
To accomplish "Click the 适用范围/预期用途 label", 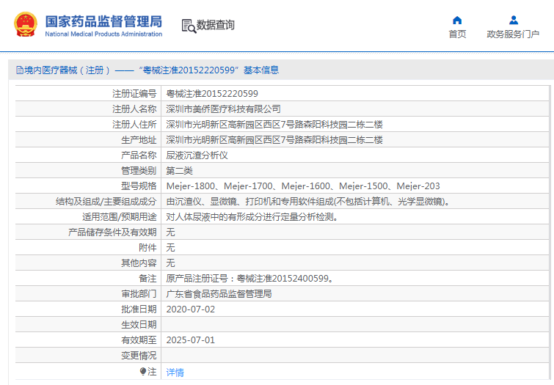I will coord(120,217).
